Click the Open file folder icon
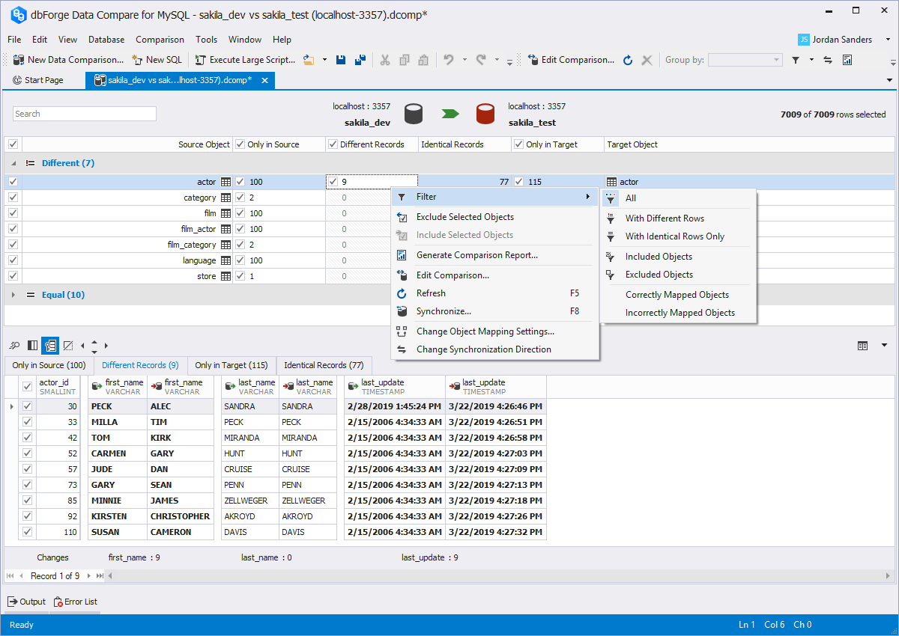Viewport: 899px width, 636px height. click(308, 60)
